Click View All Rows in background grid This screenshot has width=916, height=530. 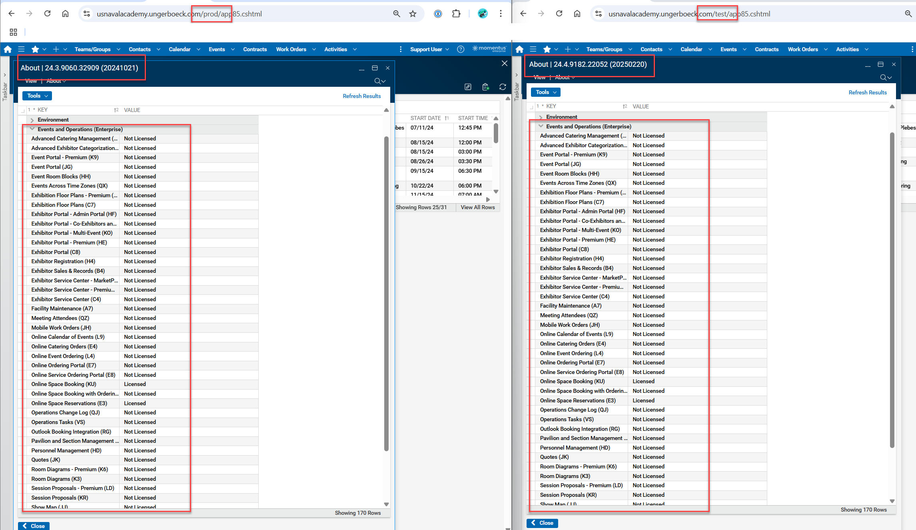tap(478, 207)
